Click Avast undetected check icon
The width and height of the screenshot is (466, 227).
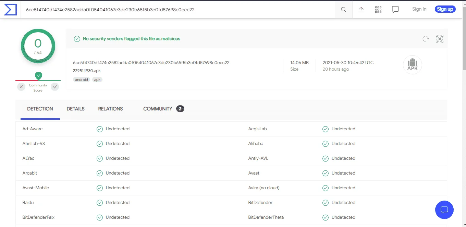coord(326,173)
